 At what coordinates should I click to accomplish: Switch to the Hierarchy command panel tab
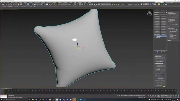pyautogui.click(x=159, y=10)
